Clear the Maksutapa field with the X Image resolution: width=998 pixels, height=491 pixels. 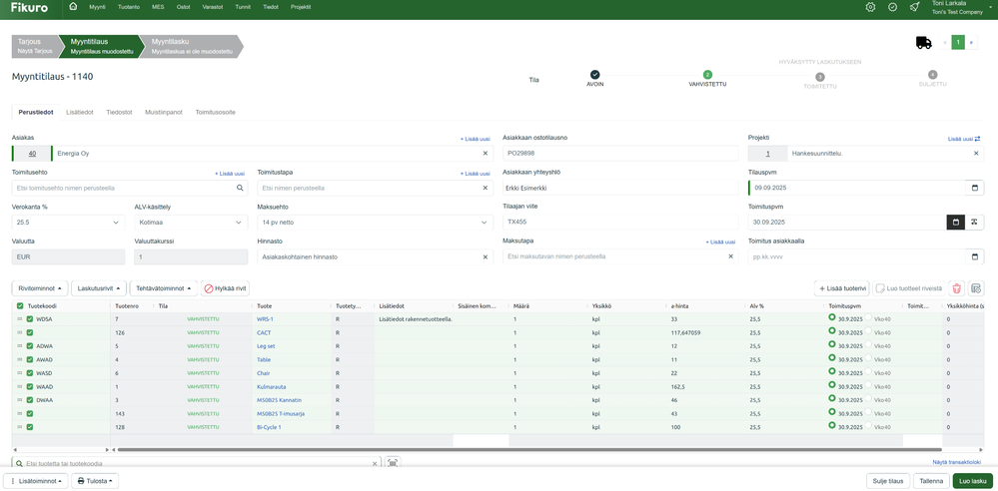click(x=730, y=256)
